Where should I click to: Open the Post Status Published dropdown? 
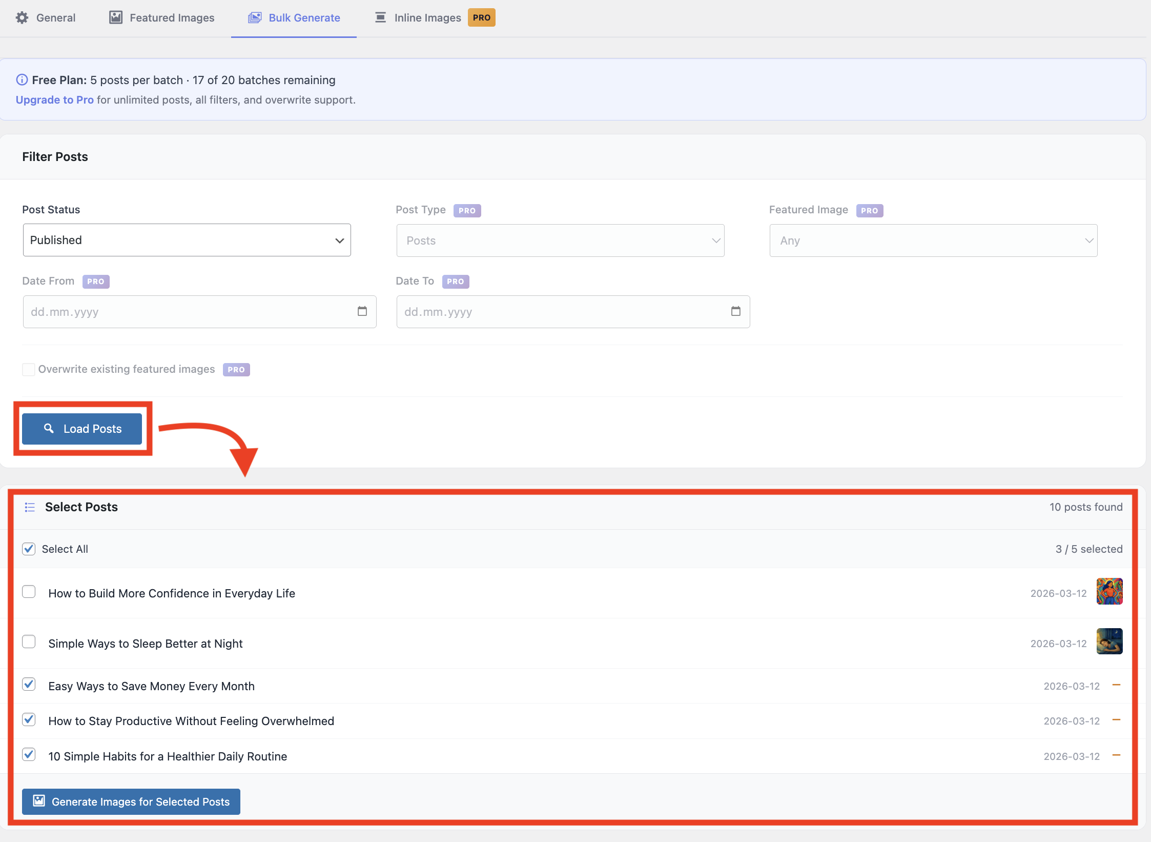coord(187,240)
